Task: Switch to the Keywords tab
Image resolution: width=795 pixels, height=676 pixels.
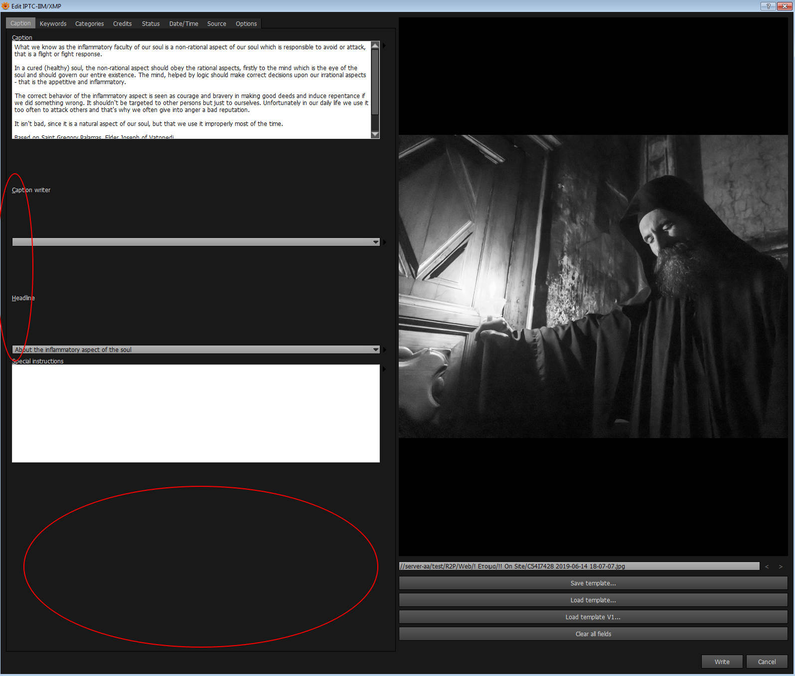Action: click(53, 23)
